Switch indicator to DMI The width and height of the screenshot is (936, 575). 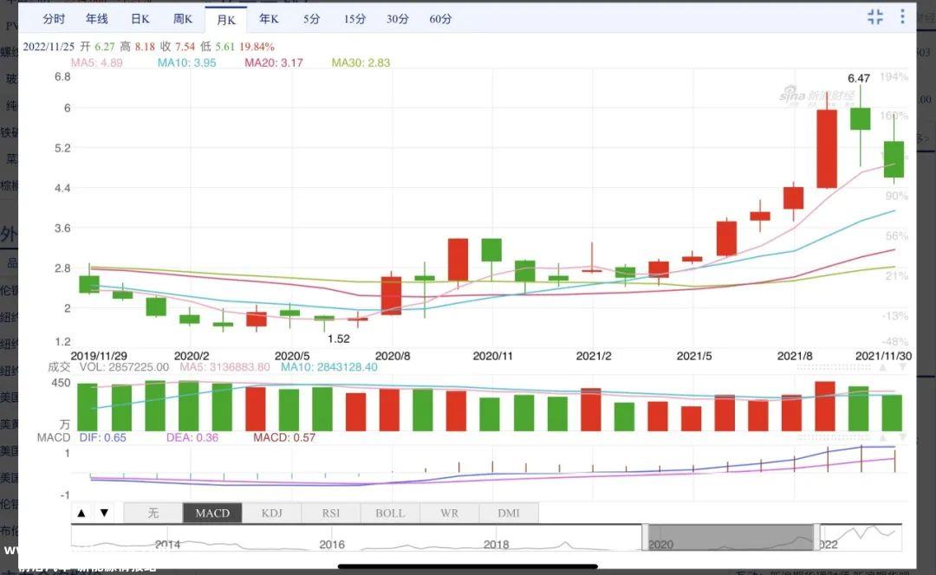(509, 513)
